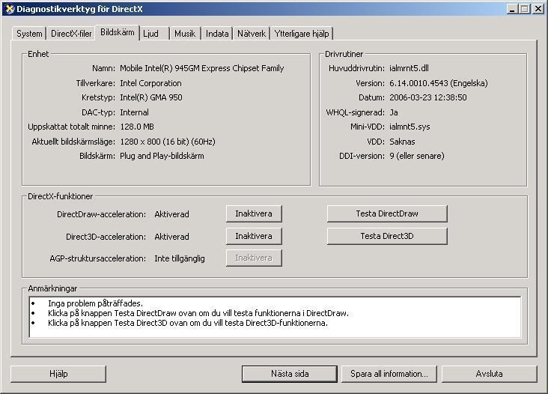Click 'Aktiverad' status for DirectDraw-acceleration
The image size is (548, 394).
coord(171,214)
